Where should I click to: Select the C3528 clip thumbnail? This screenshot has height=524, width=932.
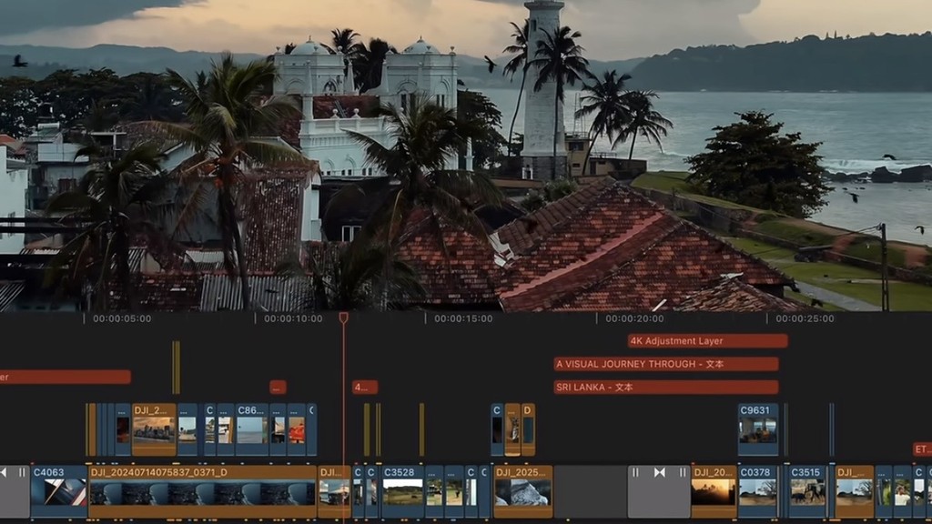403,492
